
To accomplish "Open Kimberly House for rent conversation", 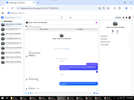I will coord(12,62).
